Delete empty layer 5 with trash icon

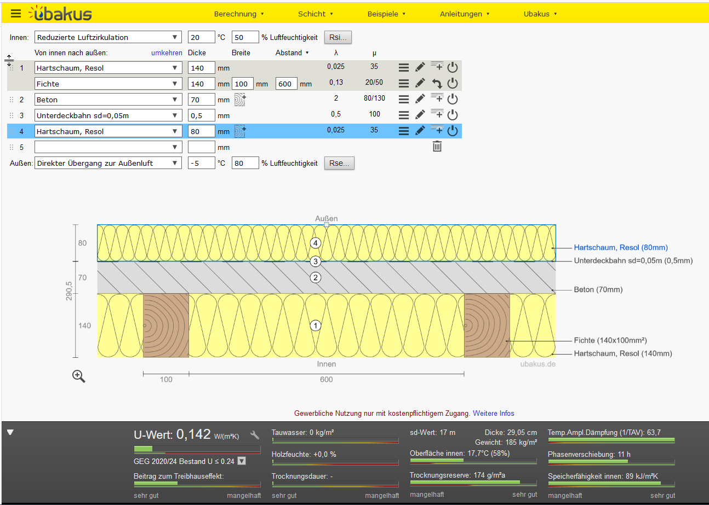point(437,146)
